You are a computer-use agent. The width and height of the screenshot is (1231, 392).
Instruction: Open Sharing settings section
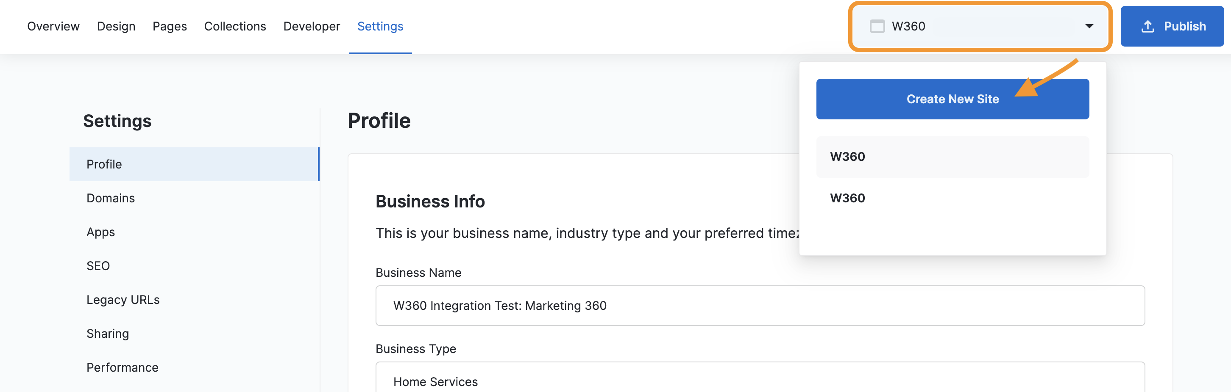pyautogui.click(x=108, y=334)
